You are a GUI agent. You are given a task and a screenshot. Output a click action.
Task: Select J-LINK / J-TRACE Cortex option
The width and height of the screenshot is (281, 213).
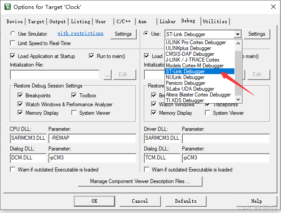(199, 60)
